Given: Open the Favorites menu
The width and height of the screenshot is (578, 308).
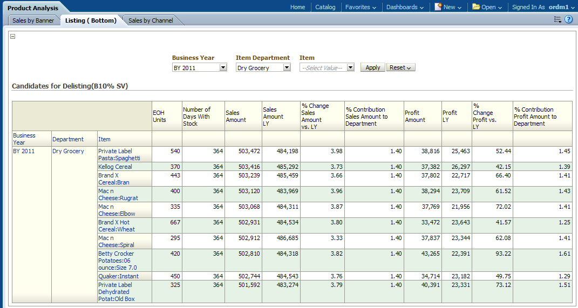Looking at the screenshot, I should pos(361,7).
